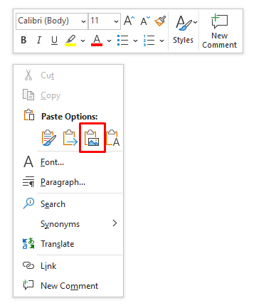Click New Comment in the mini toolbar
The image size is (271, 308).
[219, 31]
